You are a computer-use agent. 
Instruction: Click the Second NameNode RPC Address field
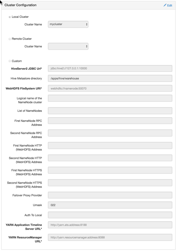tap(110, 133)
